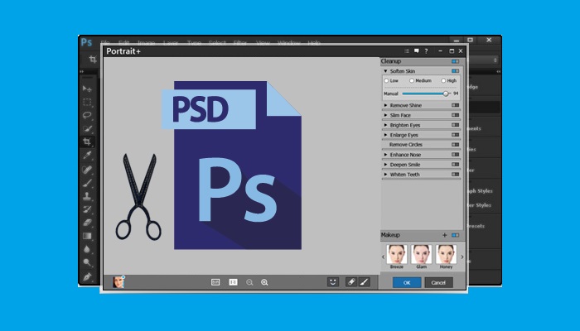Toggle the Makeup section switch
Screen dimensions: 580x331
coord(456,235)
